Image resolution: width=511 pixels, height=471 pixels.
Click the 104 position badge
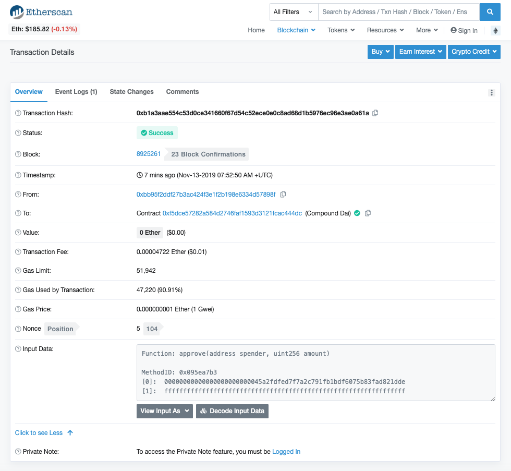tap(153, 329)
